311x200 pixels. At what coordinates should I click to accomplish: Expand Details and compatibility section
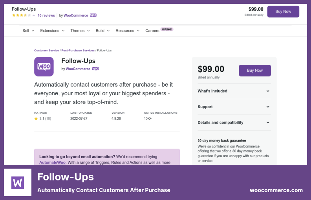click(x=234, y=122)
